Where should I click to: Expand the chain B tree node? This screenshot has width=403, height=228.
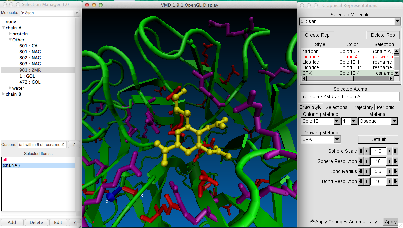[3, 94]
